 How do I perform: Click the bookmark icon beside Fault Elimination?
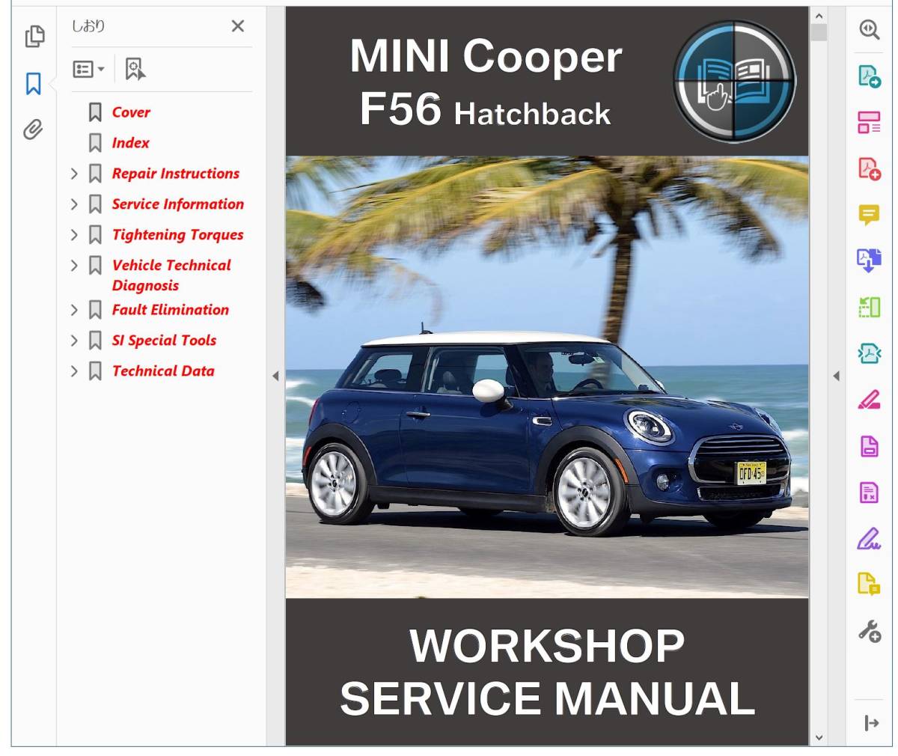pos(95,310)
